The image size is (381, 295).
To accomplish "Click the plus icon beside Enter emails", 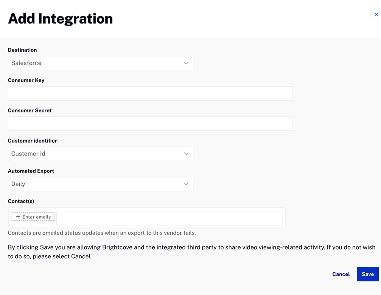I will click(x=18, y=217).
